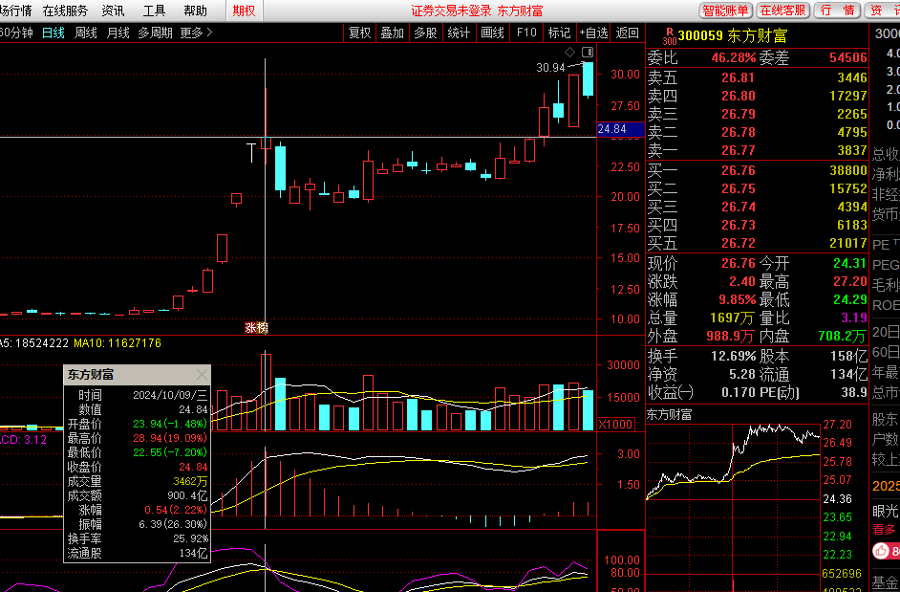The height and width of the screenshot is (592, 900).
Task: Click the 委差 value 54506
Action: 848,58
